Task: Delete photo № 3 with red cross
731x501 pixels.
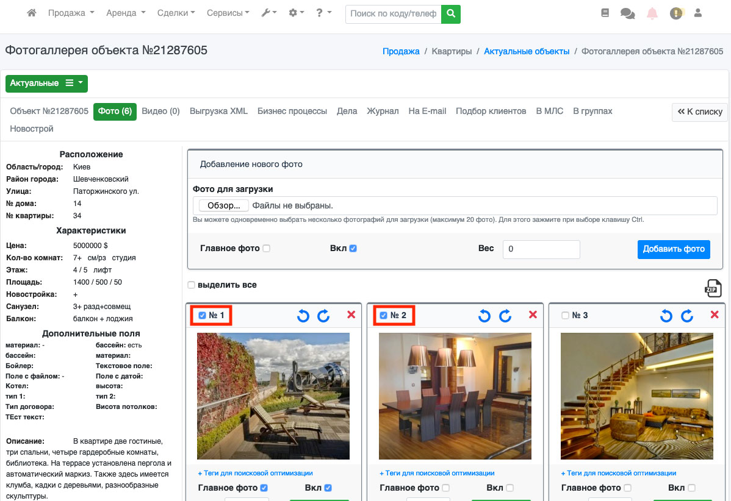Action: click(x=715, y=314)
